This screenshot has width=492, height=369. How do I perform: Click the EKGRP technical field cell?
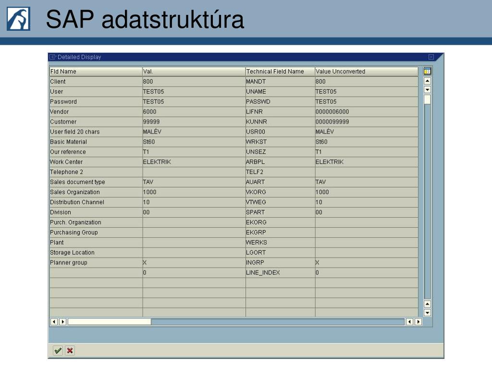(x=280, y=232)
